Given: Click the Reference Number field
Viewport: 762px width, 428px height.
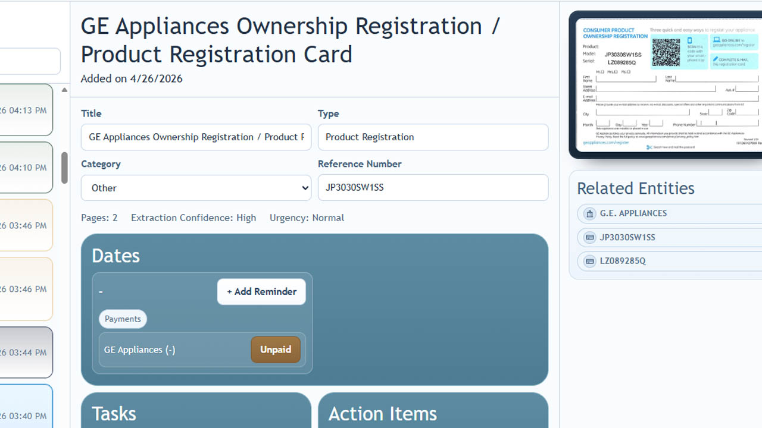Looking at the screenshot, I should tap(433, 188).
